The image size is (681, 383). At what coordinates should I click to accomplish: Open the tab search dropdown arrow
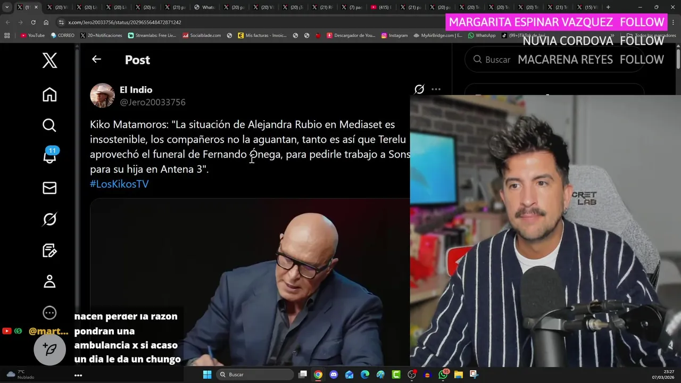point(7,7)
